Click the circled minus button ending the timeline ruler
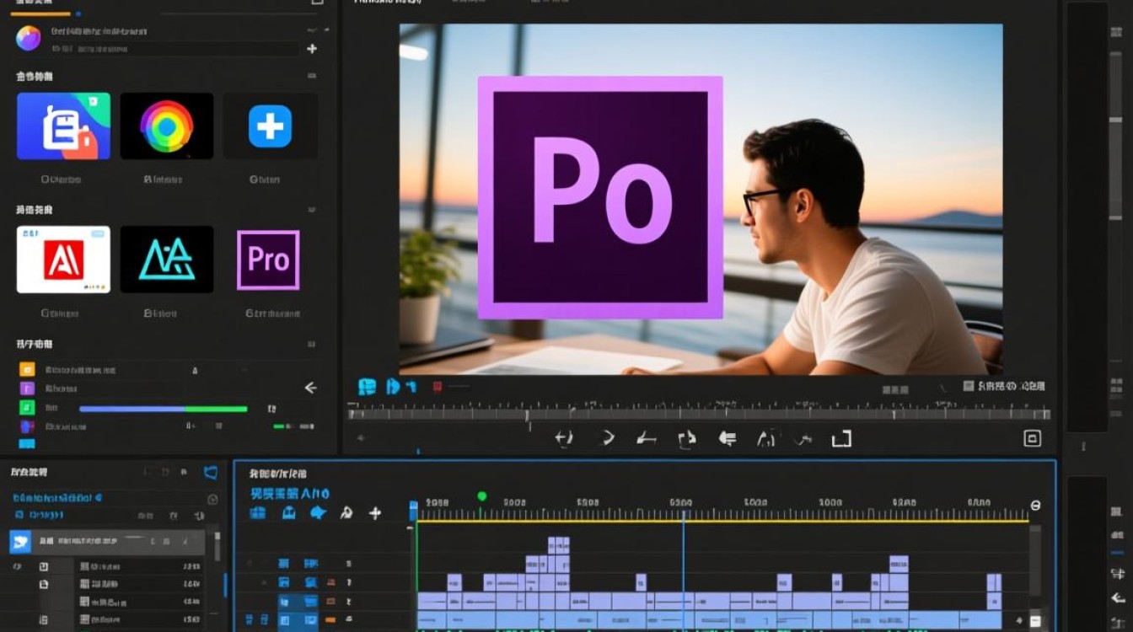Image resolution: width=1133 pixels, height=632 pixels. click(1036, 506)
